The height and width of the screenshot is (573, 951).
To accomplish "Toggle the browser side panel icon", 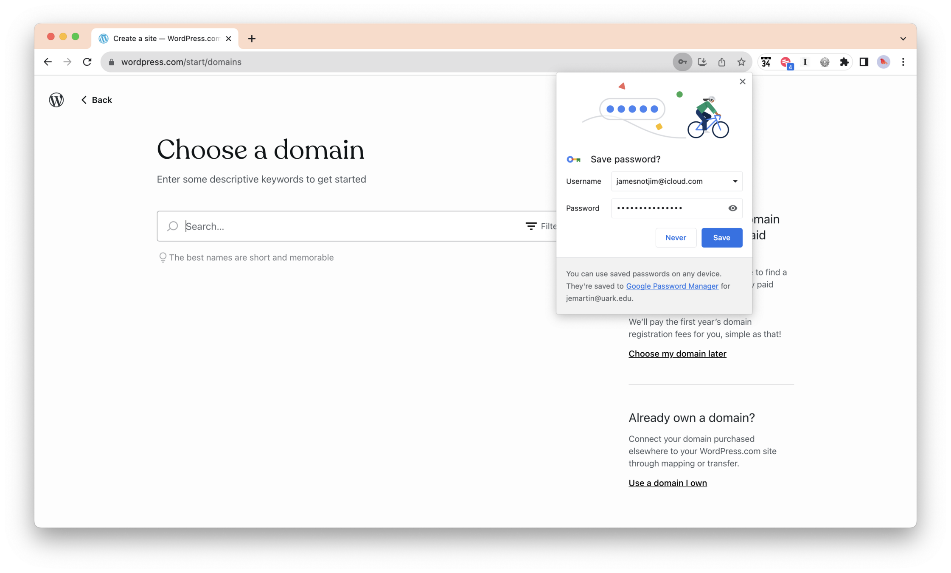I will pyautogui.click(x=864, y=62).
